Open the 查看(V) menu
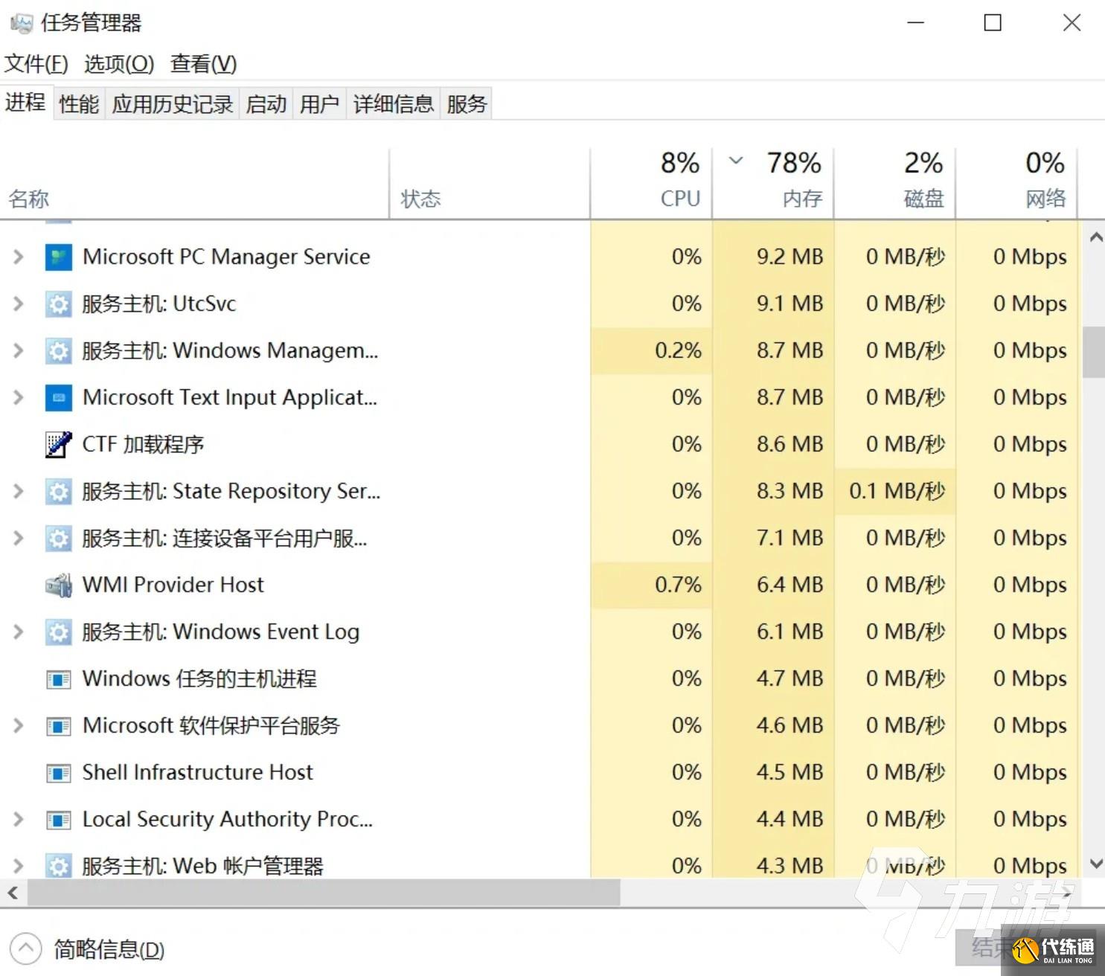 pos(203,64)
